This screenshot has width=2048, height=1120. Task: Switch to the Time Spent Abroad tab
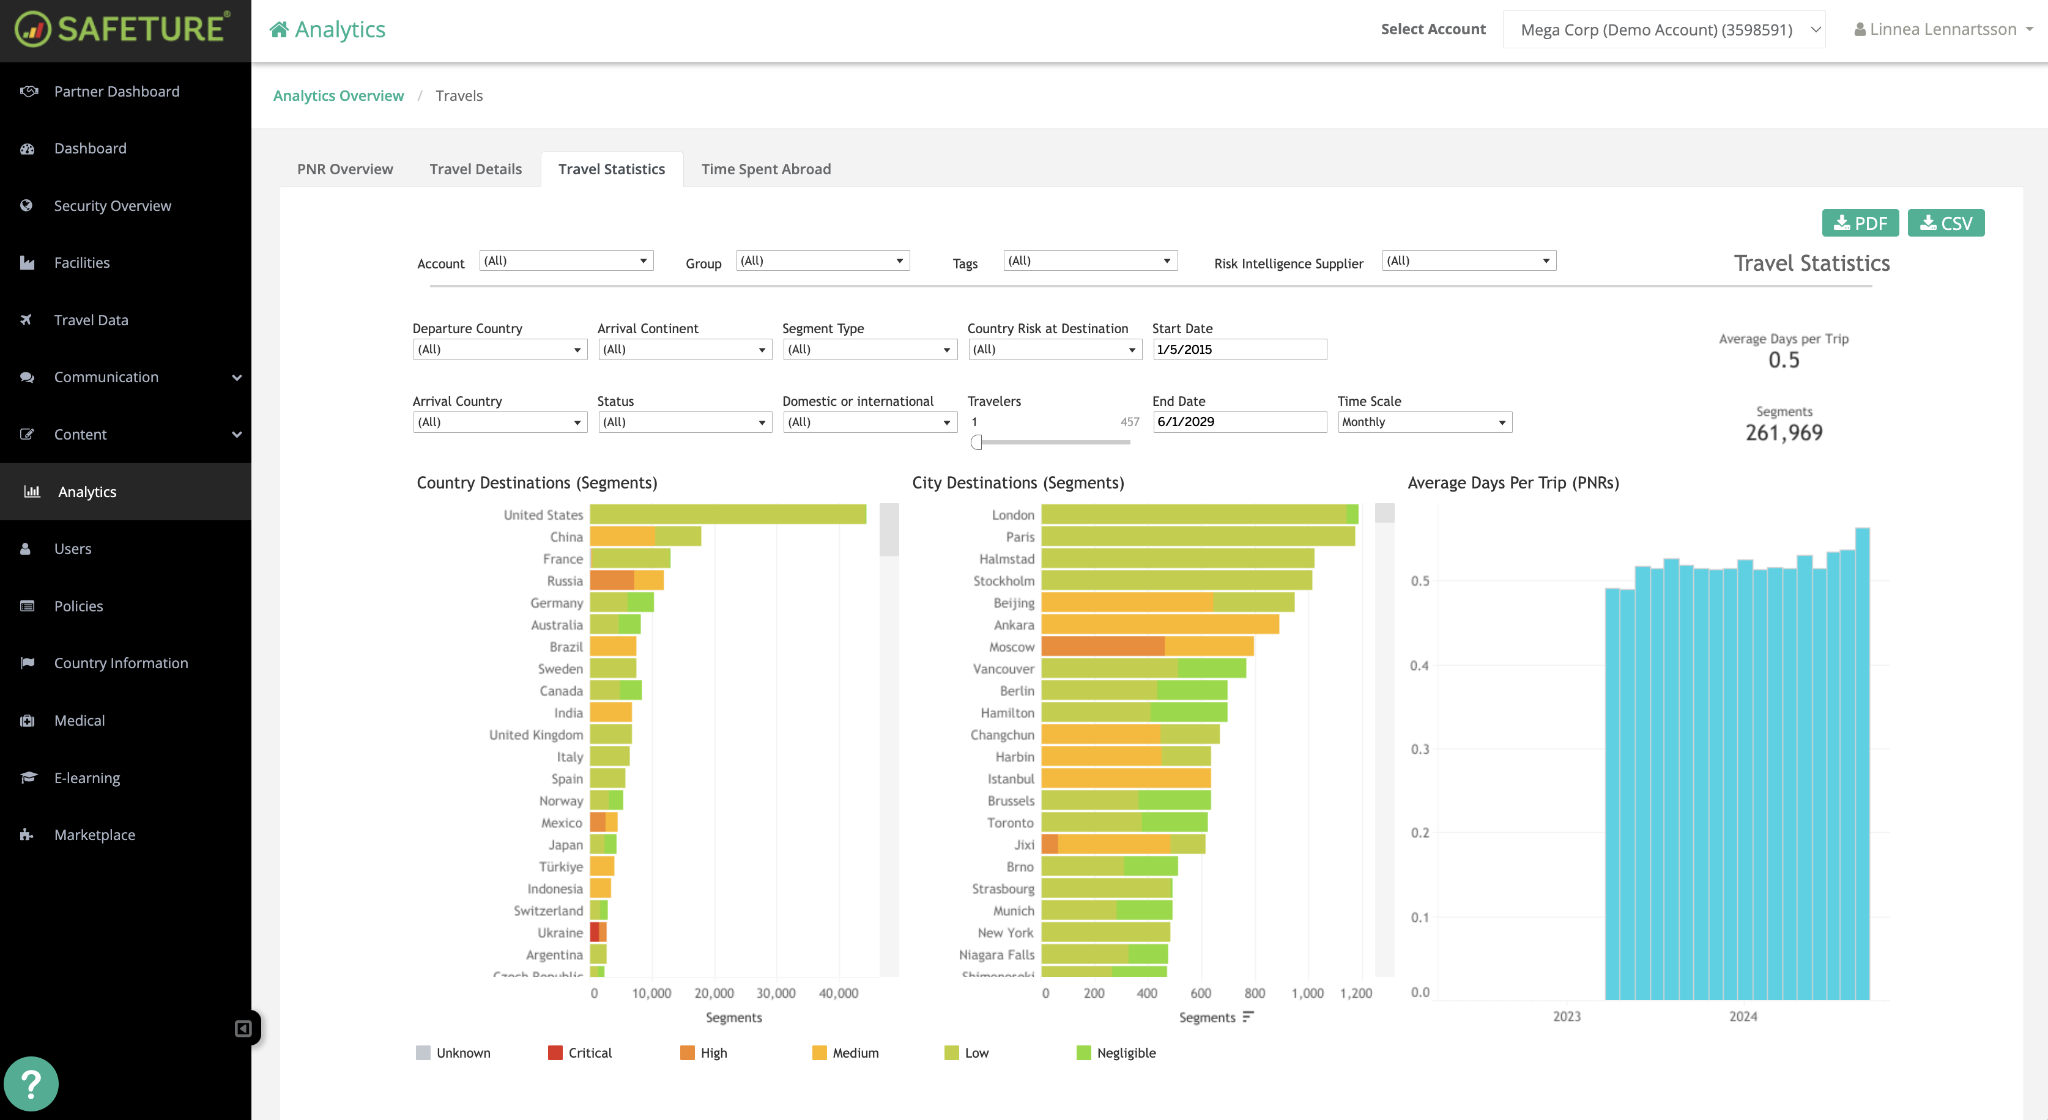[766, 169]
